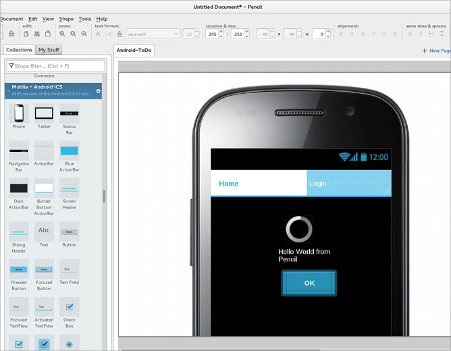This screenshot has height=351, width=451.
Task: Click the Cut icon in edit toolbar
Action: point(37,33)
